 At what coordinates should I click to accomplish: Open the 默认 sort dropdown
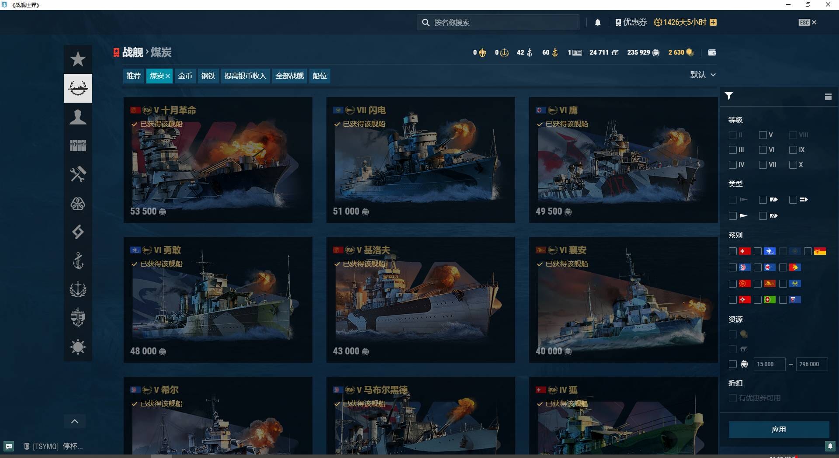pyautogui.click(x=703, y=75)
